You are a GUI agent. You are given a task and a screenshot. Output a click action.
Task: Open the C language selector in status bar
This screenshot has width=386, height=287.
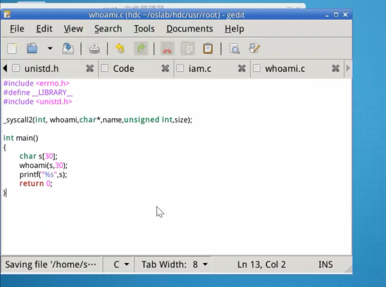point(121,265)
